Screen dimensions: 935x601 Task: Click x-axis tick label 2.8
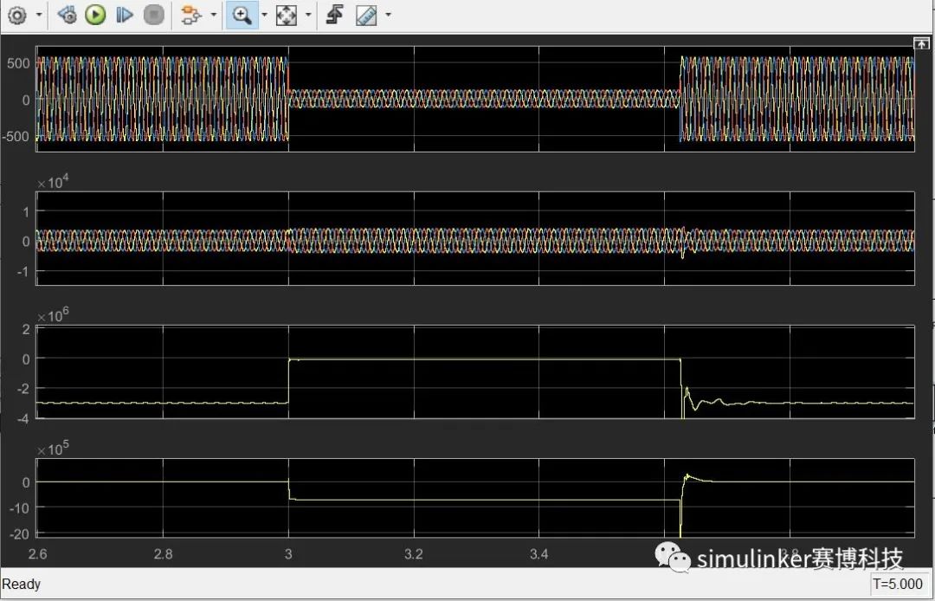[163, 554]
